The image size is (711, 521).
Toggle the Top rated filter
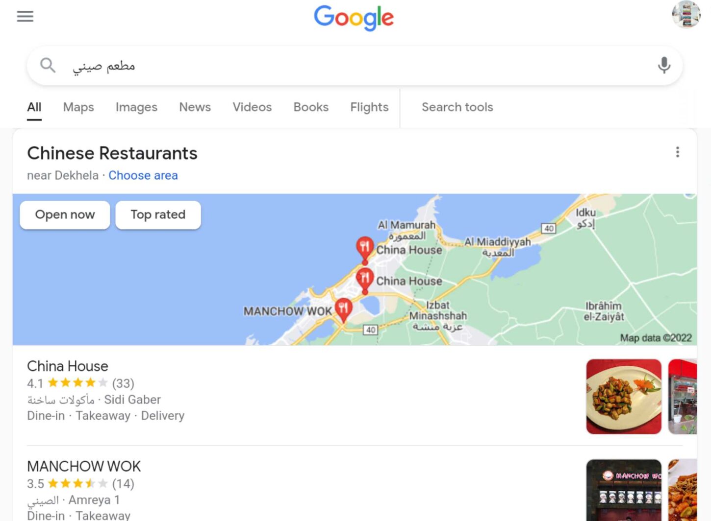pos(158,214)
